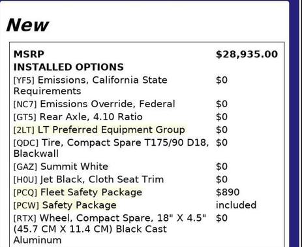Open the highlighted LT Preferred Equipment Group
302x247 pixels.
point(112,130)
